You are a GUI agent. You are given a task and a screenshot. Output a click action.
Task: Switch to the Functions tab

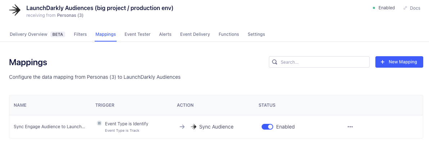click(229, 34)
